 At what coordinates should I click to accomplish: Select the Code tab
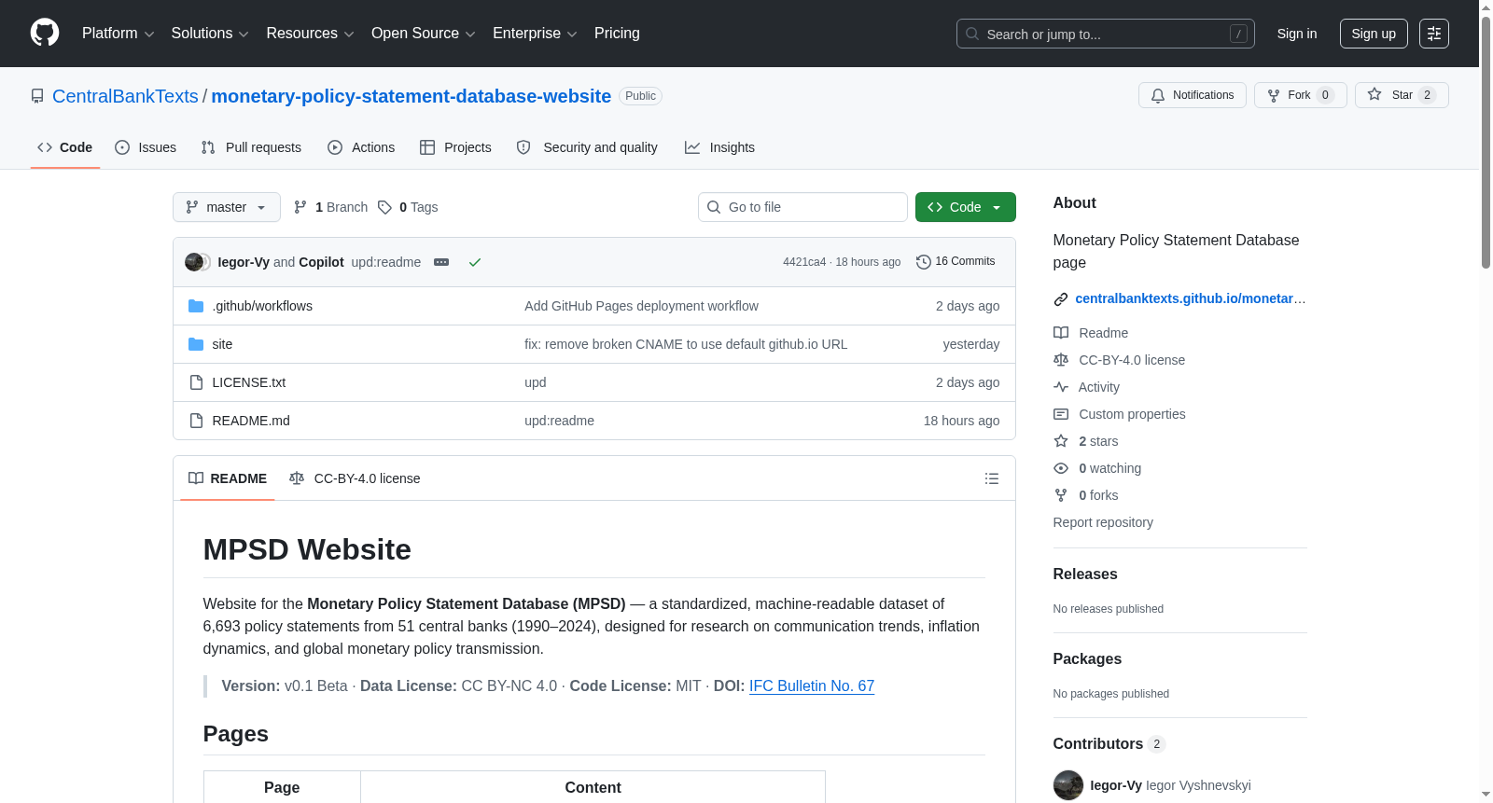coord(65,147)
